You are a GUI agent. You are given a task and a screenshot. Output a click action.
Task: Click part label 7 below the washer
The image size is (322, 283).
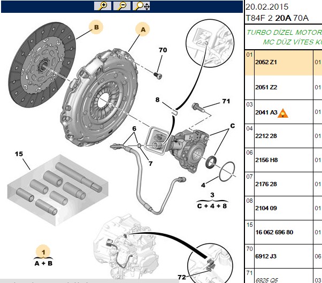tap(150, 164)
